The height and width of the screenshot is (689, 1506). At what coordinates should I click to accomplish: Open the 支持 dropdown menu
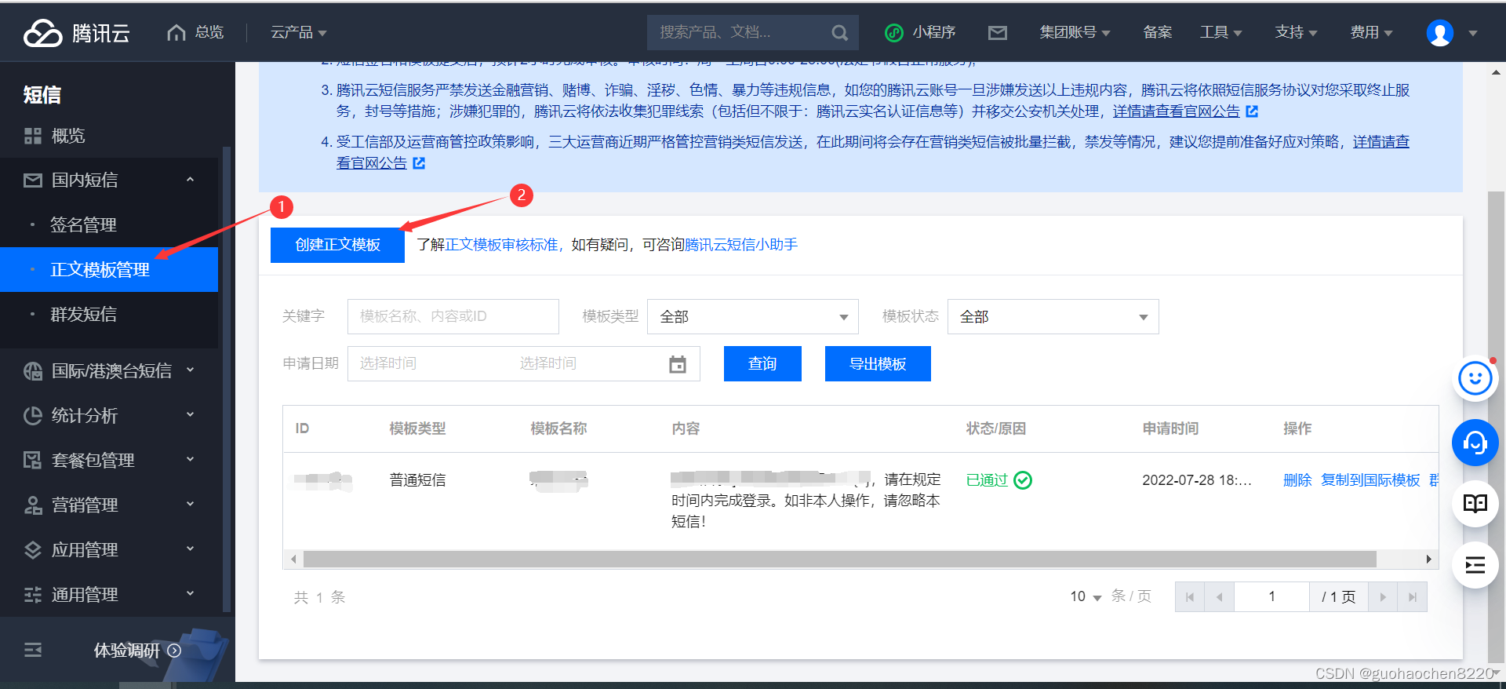point(1296,32)
